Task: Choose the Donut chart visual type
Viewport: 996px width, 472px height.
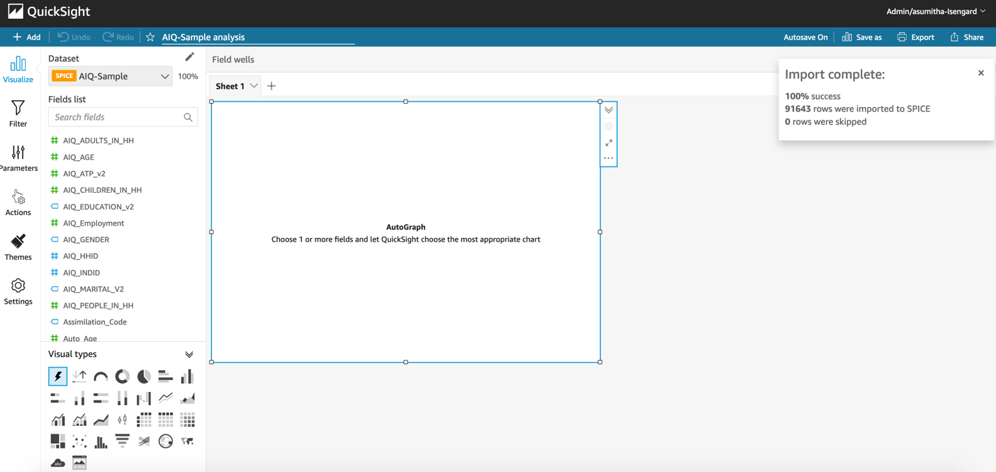Action: coord(123,377)
